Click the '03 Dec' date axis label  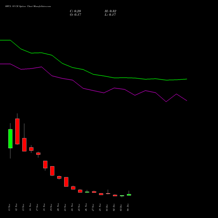click(121, 208)
